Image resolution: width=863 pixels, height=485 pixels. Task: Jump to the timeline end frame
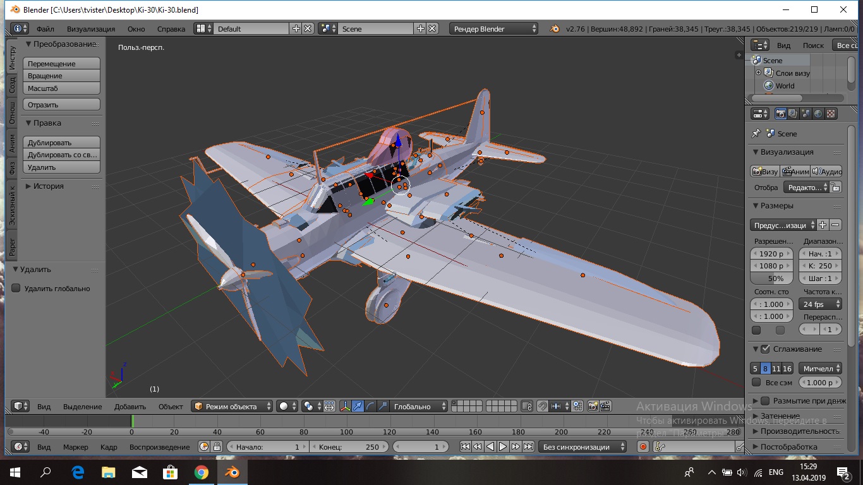529,446
